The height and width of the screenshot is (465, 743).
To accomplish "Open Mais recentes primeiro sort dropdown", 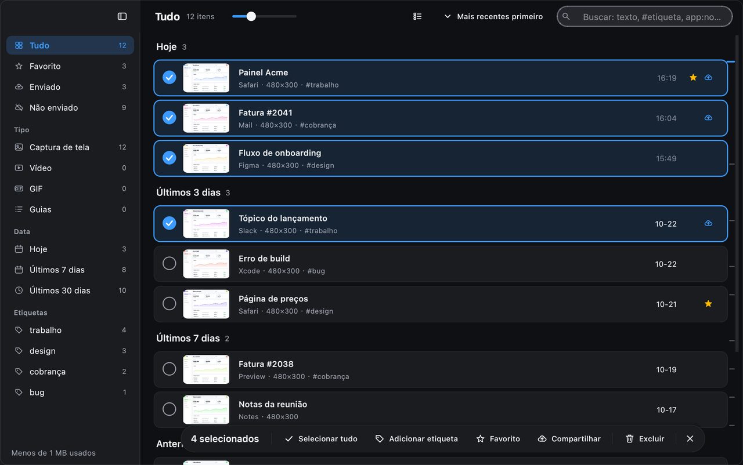I will tap(493, 17).
